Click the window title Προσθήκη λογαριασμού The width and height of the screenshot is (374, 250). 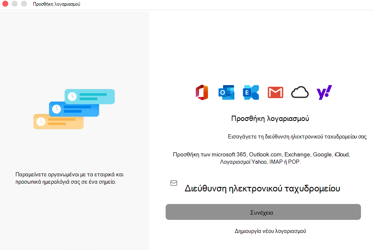click(x=57, y=4)
